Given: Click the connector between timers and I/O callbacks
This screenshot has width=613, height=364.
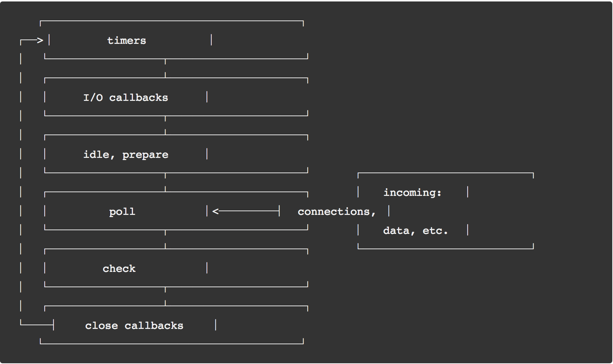Looking at the screenshot, I should [165, 68].
